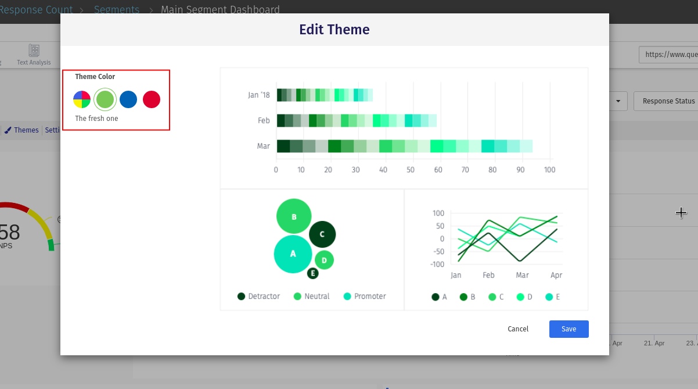Open the Segments breadcrumb link
Screen dimensions: 698x389
click(117, 9)
